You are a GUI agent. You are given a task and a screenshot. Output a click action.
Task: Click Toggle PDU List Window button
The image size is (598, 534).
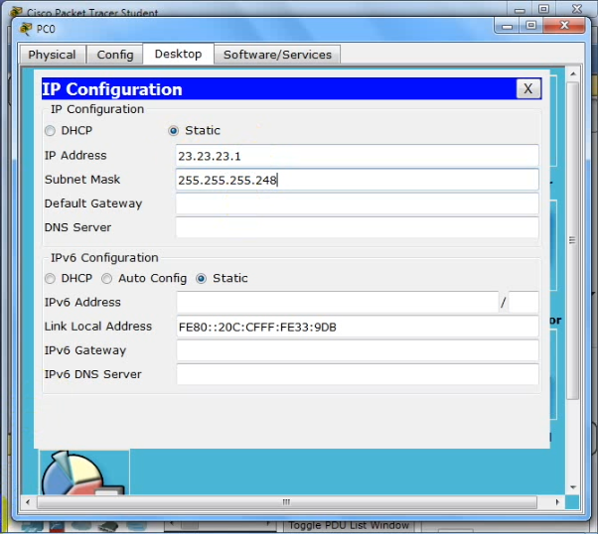pyautogui.click(x=349, y=526)
